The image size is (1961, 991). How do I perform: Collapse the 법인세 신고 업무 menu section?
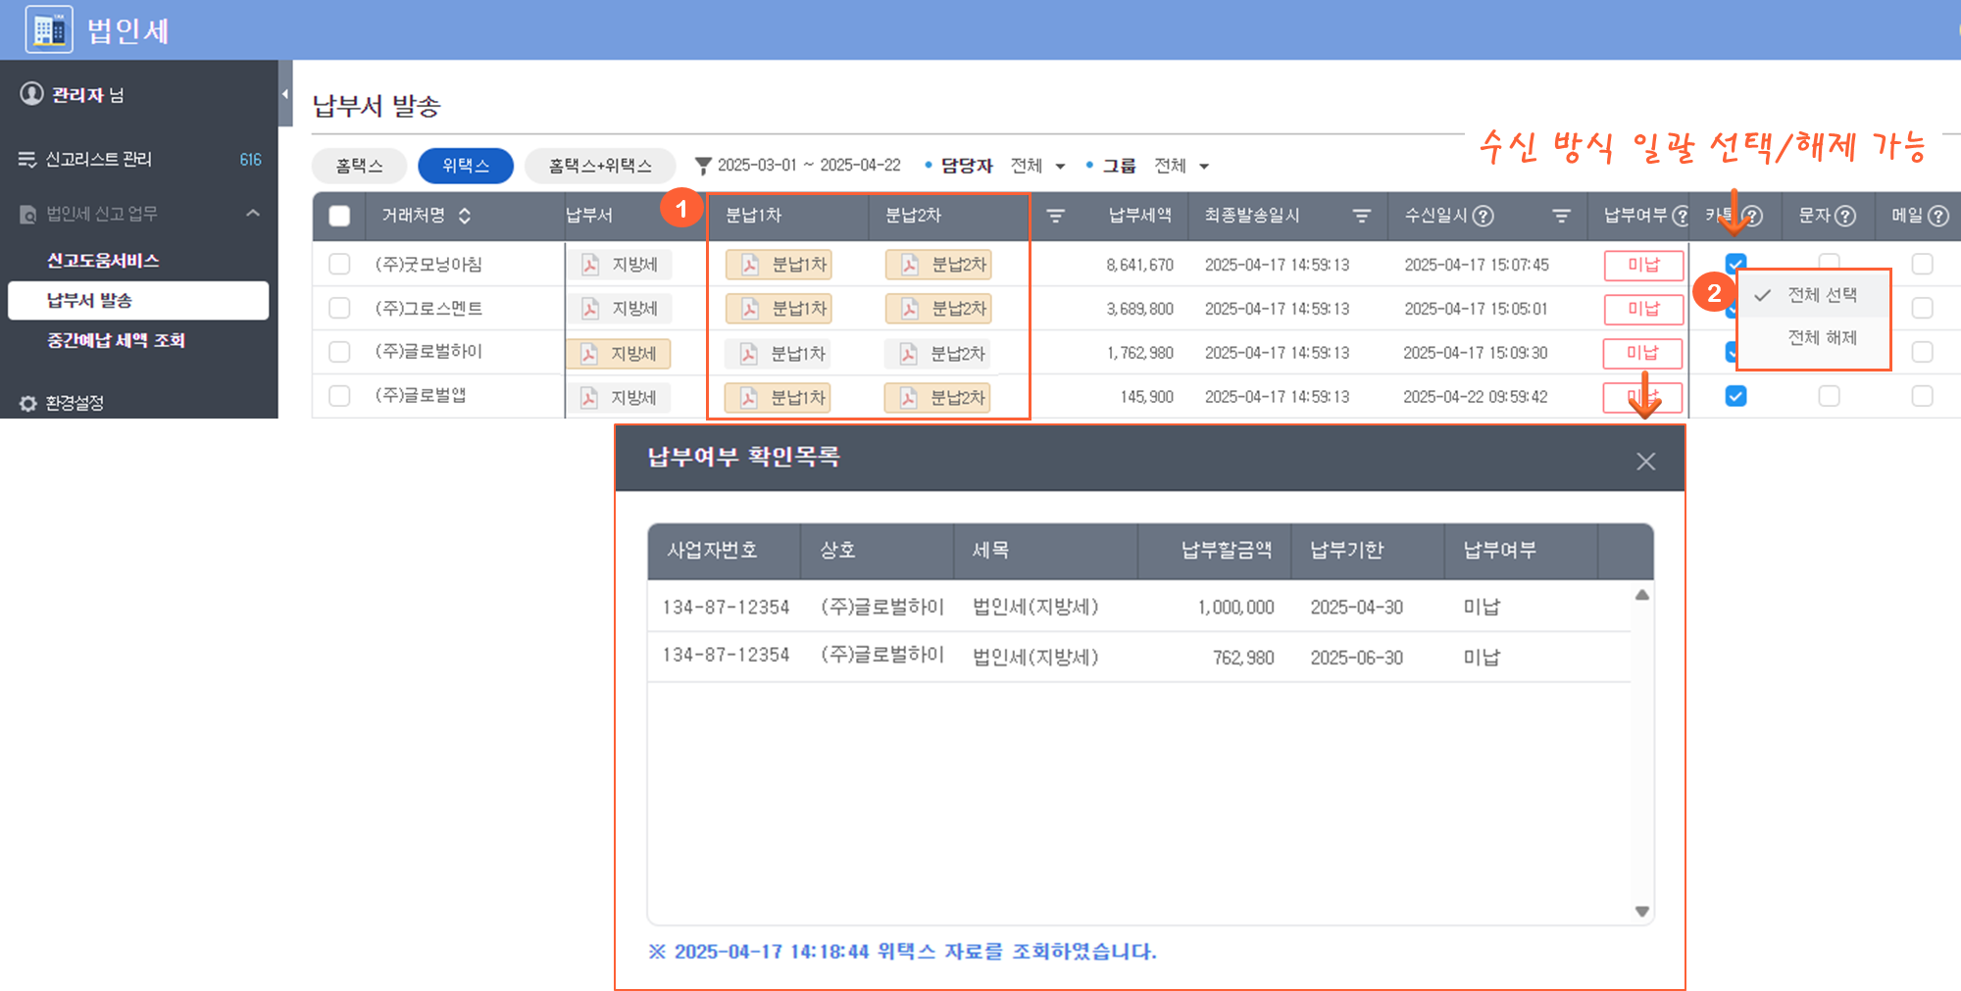[x=253, y=213]
